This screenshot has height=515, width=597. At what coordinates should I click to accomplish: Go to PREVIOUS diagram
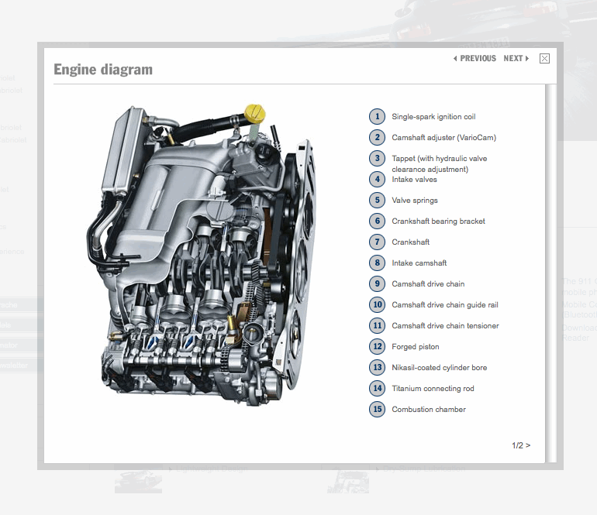[474, 59]
